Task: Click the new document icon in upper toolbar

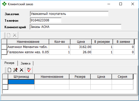Action: point(9,35)
